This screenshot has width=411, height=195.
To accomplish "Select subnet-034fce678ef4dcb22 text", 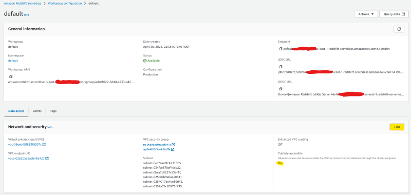I will pos(162,167).
